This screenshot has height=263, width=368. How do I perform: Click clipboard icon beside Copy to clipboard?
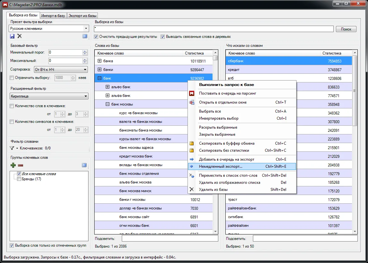(192, 143)
